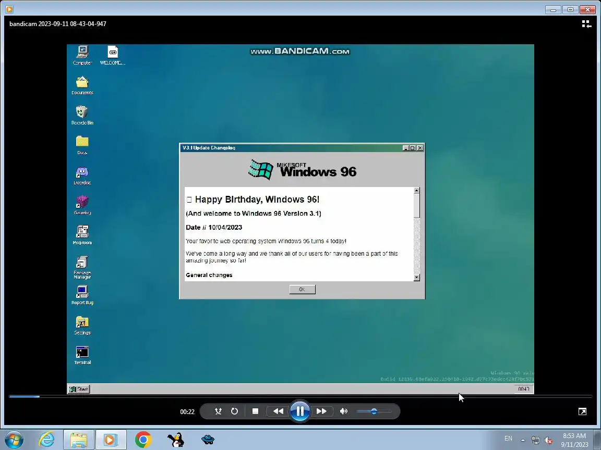Stop the video playback
The width and height of the screenshot is (601, 450).
(x=255, y=411)
